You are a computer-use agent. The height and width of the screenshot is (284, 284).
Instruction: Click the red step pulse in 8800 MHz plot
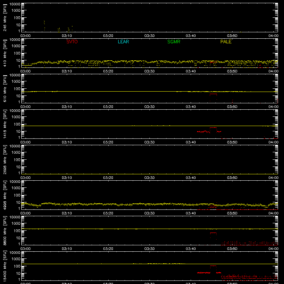coord(213,233)
